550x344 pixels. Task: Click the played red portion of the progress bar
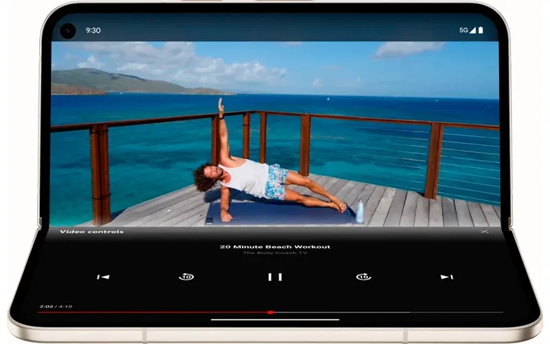[151, 312]
